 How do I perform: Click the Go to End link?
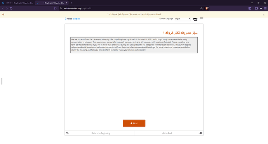tap(167, 133)
